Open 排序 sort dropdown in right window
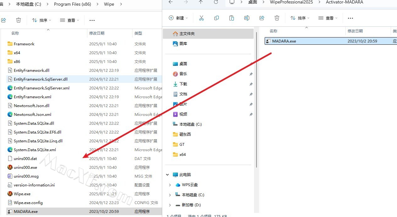 (300, 18)
